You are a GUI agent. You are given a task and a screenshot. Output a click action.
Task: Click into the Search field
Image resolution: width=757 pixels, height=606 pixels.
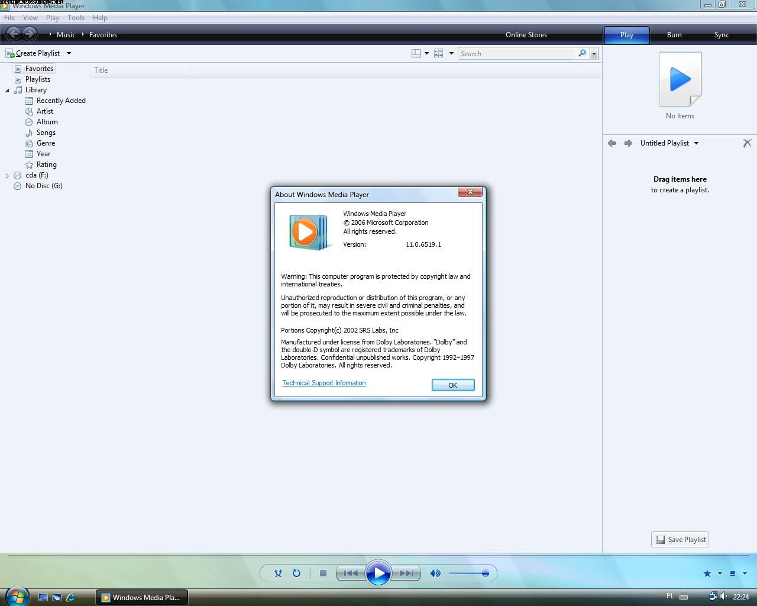(x=516, y=53)
